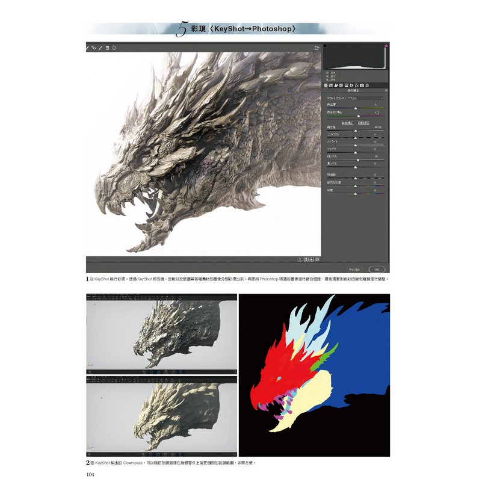Open the fx effects panel tab
Screen dimensions: 488x488
(357, 85)
